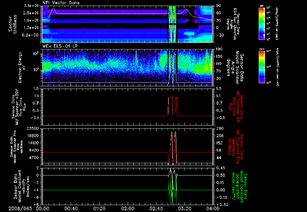The width and height of the screenshot is (307, 212).
Task: Click the "-8" velocity tick label
Action: point(37,205)
